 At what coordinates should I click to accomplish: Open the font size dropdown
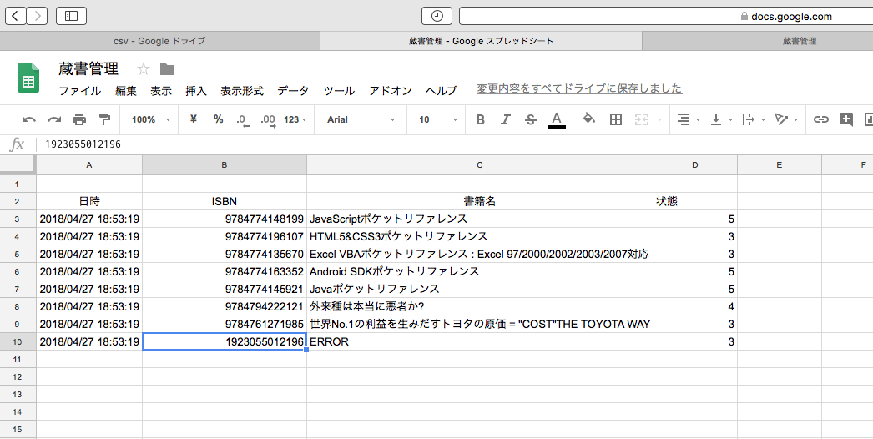(x=437, y=119)
